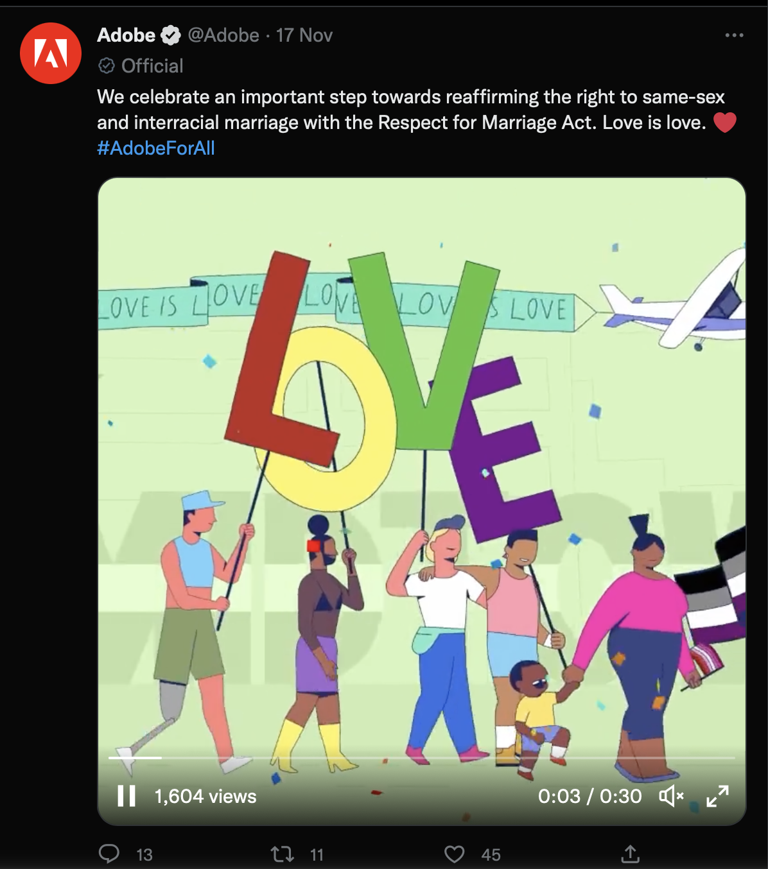
Task: Retweet the post with the retweet icon
Action: pos(282,854)
